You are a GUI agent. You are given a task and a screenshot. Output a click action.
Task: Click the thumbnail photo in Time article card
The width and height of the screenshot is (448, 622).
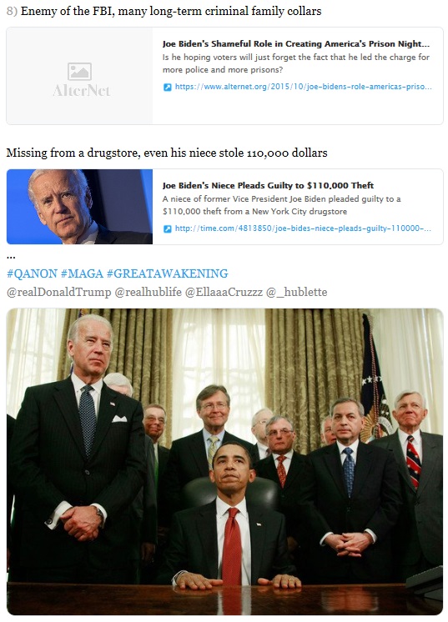click(x=79, y=207)
